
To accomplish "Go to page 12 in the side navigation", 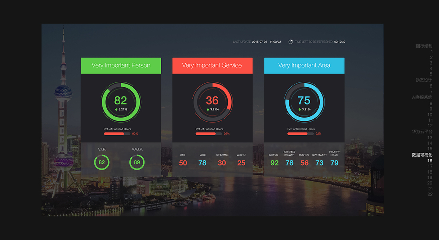I will point(430,126).
